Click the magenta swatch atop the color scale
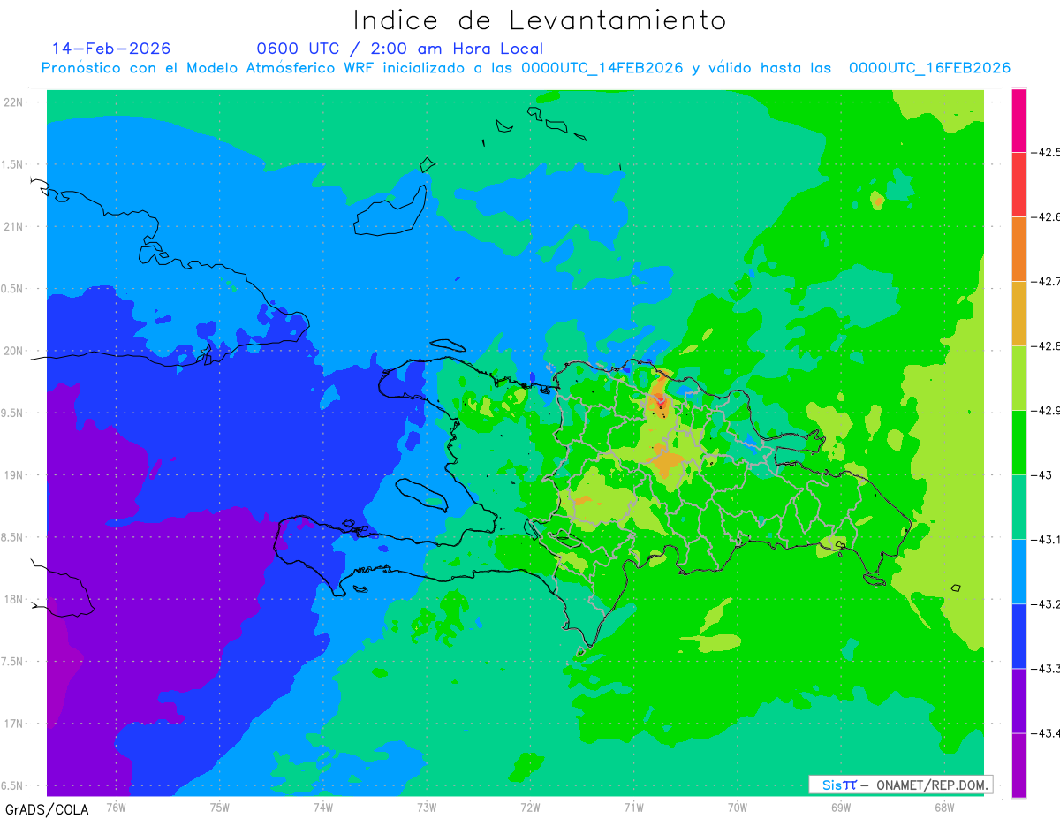The height and width of the screenshot is (819, 1060). (x=1018, y=120)
